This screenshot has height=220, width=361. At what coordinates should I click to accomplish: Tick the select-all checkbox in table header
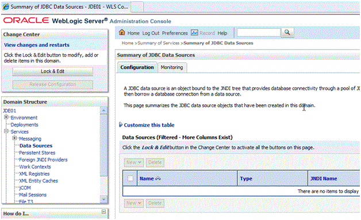point(130,179)
